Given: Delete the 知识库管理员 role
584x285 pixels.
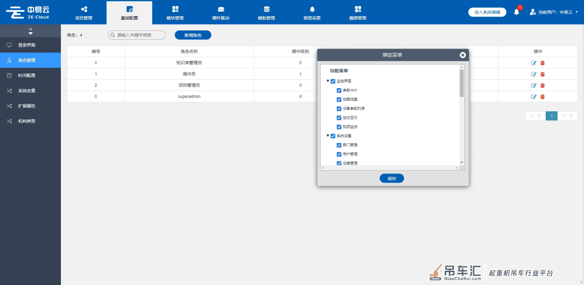Looking at the screenshot, I should click(542, 63).
